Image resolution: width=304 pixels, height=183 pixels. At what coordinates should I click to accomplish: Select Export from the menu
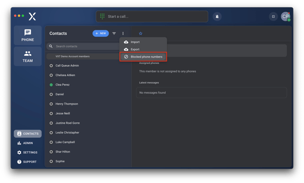135,49
